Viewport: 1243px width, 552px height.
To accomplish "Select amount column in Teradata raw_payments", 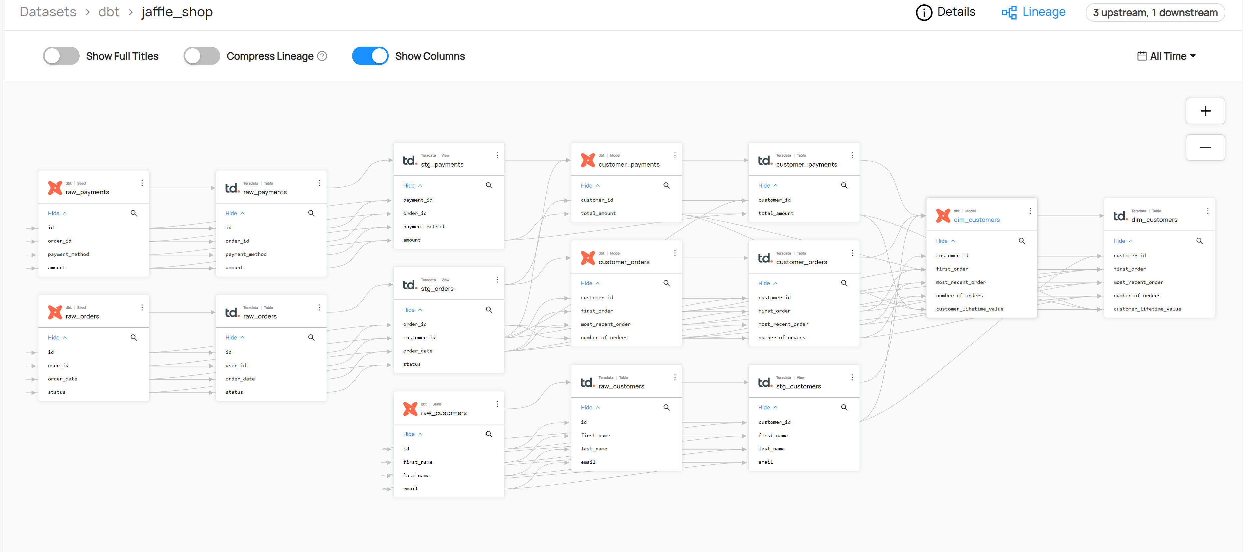I will pyautogui.click(x=234, y=267).
